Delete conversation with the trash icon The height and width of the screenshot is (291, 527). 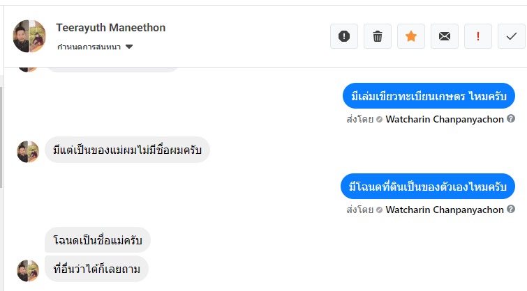[378, 37]
